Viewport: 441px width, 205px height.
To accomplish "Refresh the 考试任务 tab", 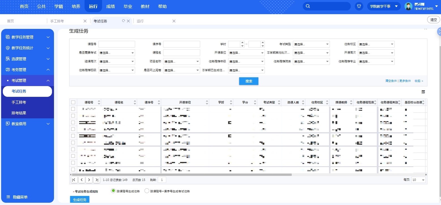I will click(123, 21).
